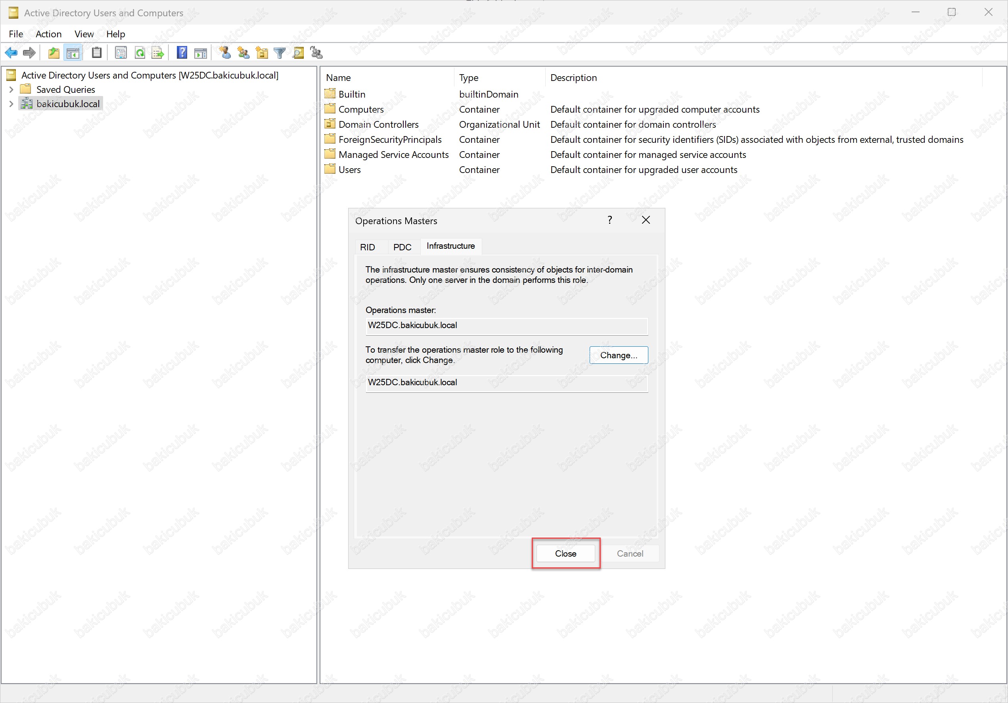Click the dialog's question mark help button
This screenshot has width=1008, height=703.
click(x=610, y=220)
